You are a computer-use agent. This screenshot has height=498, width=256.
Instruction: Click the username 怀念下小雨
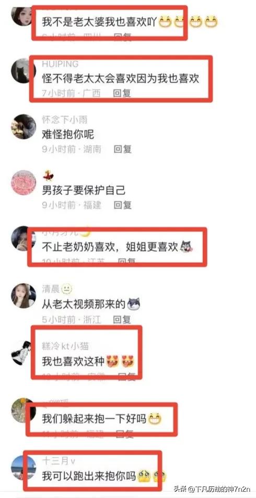(65, 120)
